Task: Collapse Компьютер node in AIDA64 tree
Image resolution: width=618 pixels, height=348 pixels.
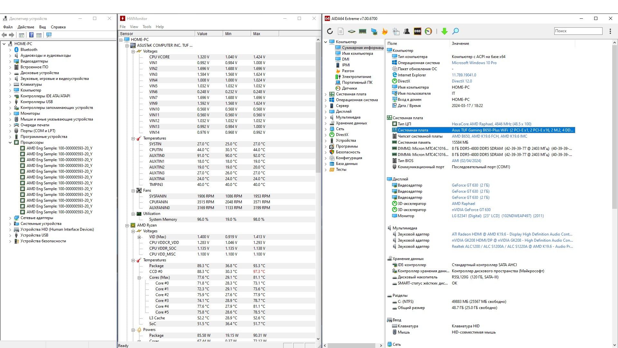Action: point(325,42)
